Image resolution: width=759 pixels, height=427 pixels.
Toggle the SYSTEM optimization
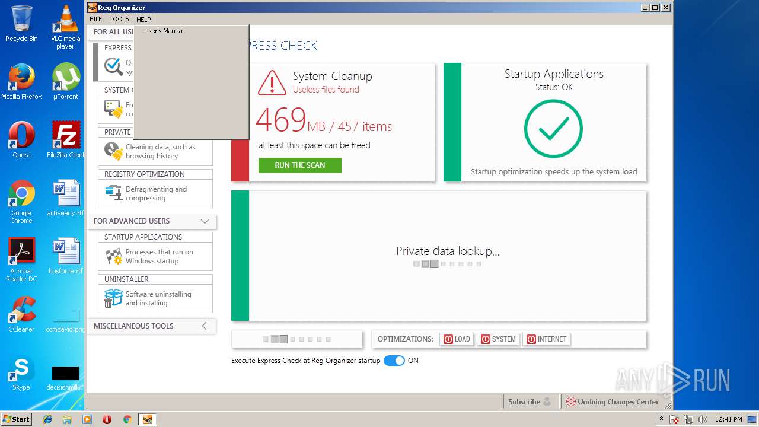[x=498, y=339]
